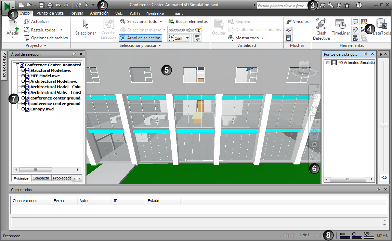
Task: Toggle auto-hide pin on Comentarios panel
Action: (379, 189)
